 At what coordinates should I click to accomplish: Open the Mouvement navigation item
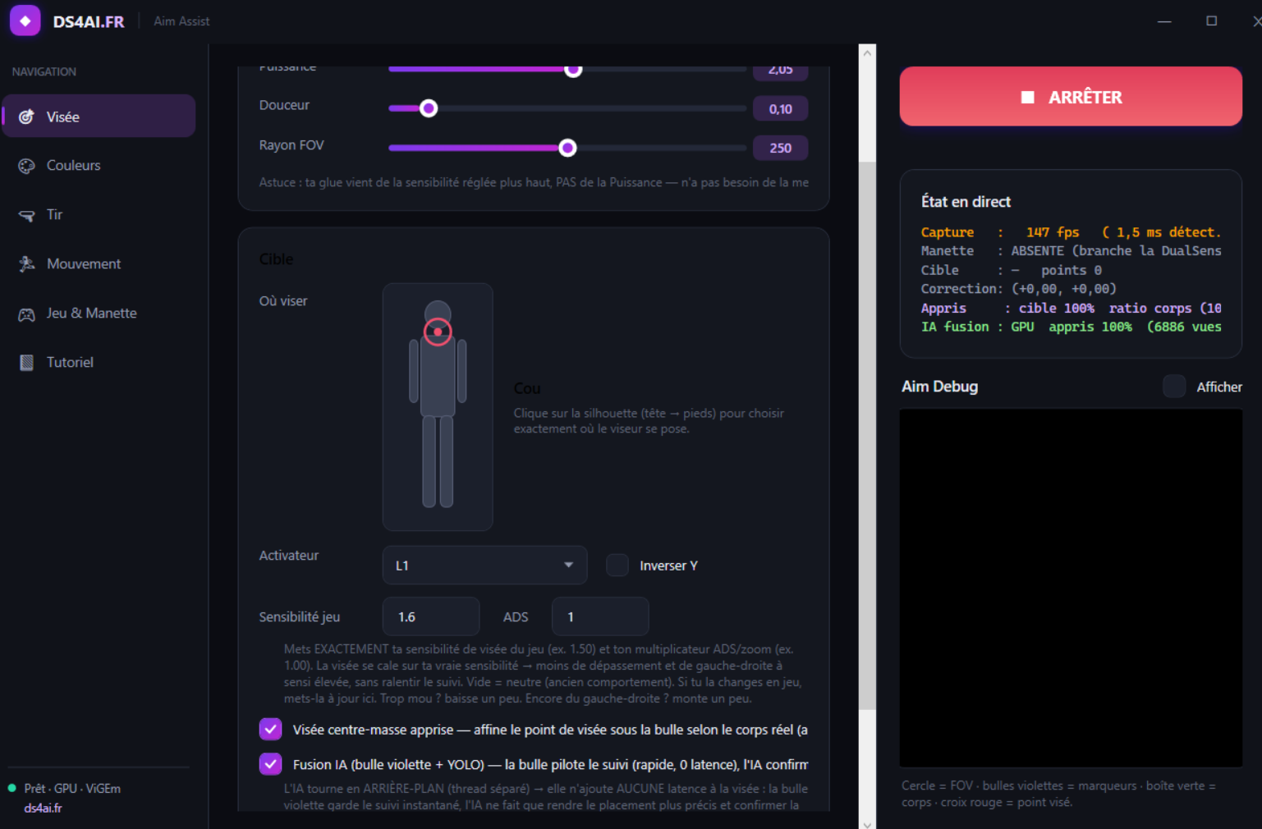pos(99,263)
